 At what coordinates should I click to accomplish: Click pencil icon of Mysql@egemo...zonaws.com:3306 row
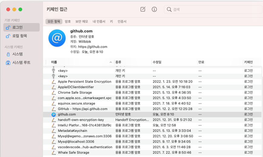coord(54,136)
